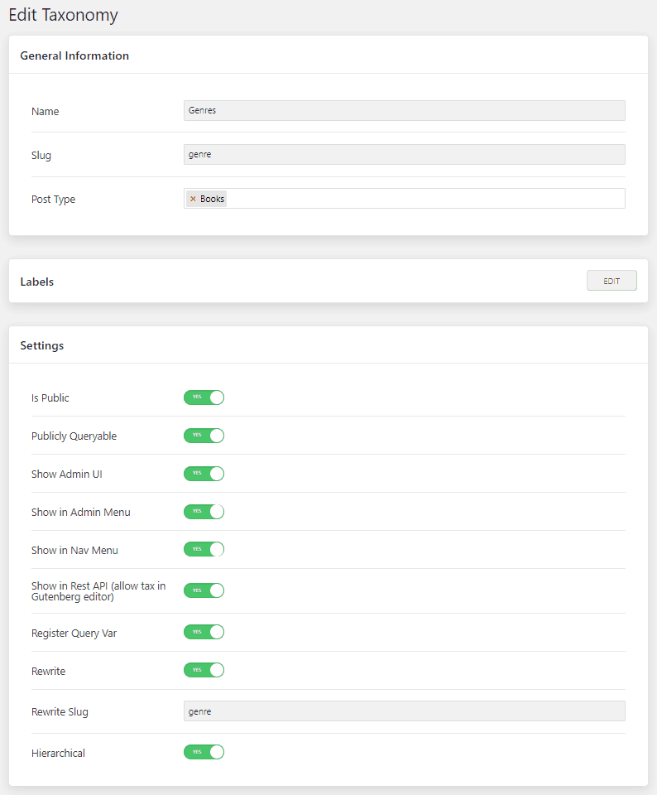Focus the Slug input field
The height and width of the screenshot is (795, 657).
click(404, 155)
